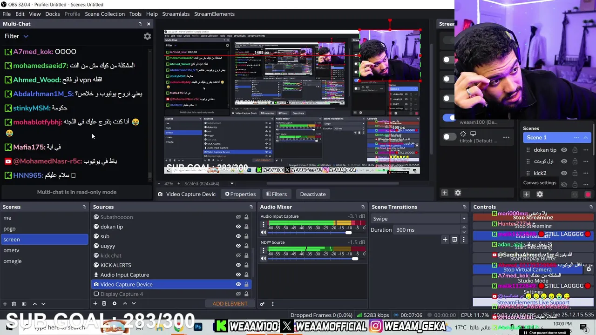Open scene filters icon in Scenes toolbar
Viewport: 596px width, 335px height.
click(24, 304)
